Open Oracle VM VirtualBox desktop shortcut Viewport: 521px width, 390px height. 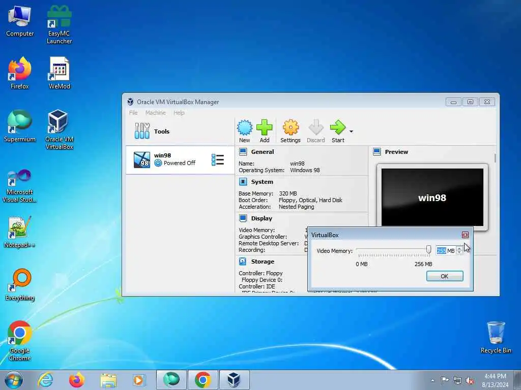(59, 129)
